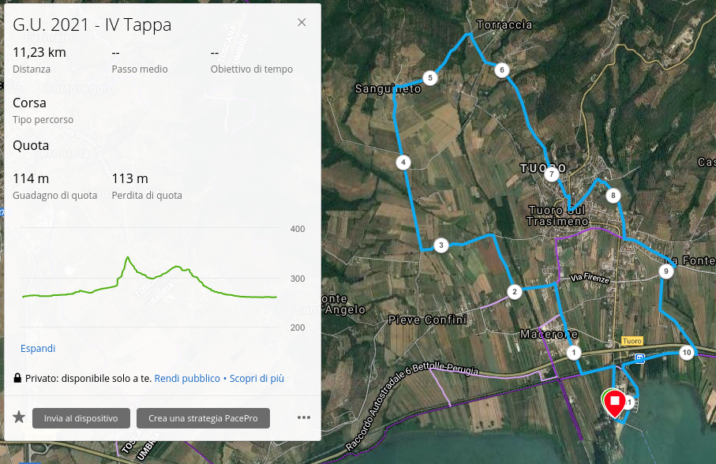Open the three-dot more options menu

[304, 417]
